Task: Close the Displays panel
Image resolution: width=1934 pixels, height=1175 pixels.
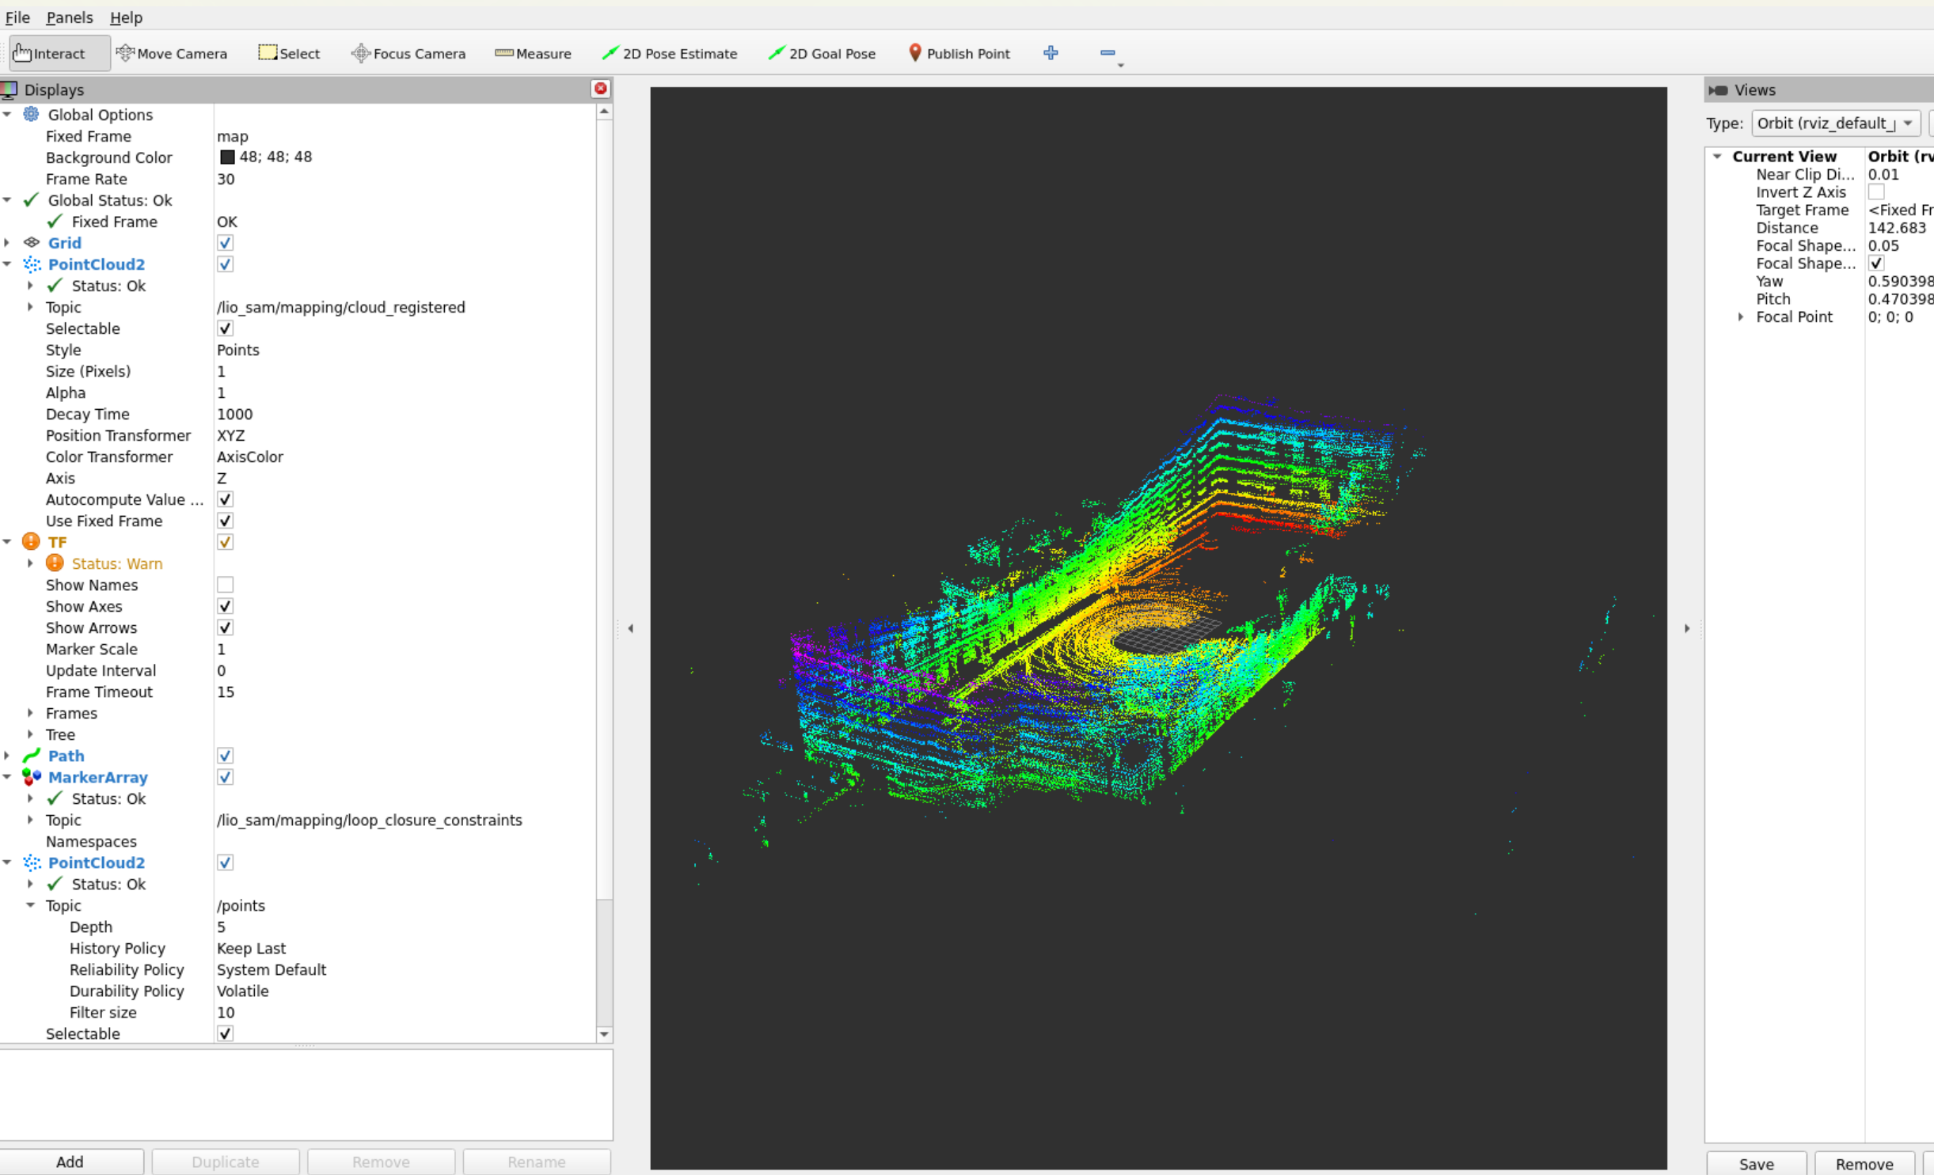Action: point(600,89)
